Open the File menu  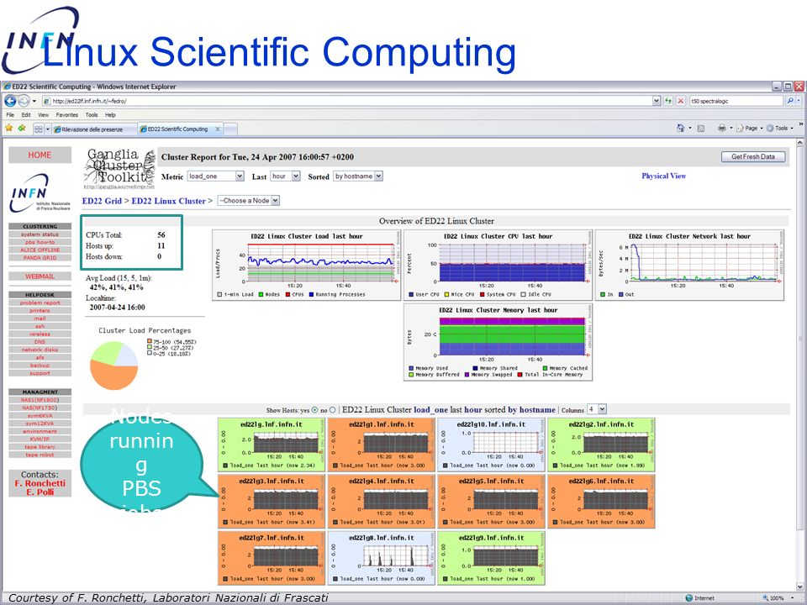(x=10, y=115)
